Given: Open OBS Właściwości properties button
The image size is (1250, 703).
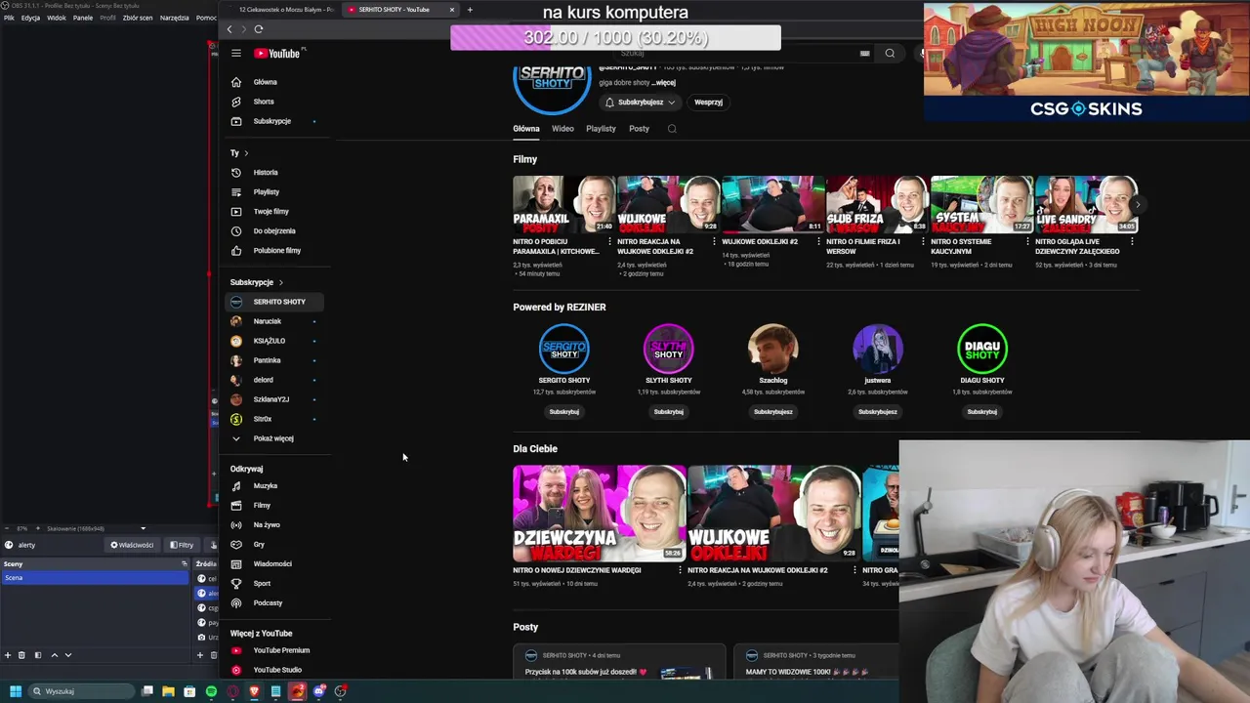Looking at the screenshot, I should point(132,545).
